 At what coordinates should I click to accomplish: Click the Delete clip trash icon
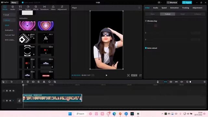pos(28,82)
